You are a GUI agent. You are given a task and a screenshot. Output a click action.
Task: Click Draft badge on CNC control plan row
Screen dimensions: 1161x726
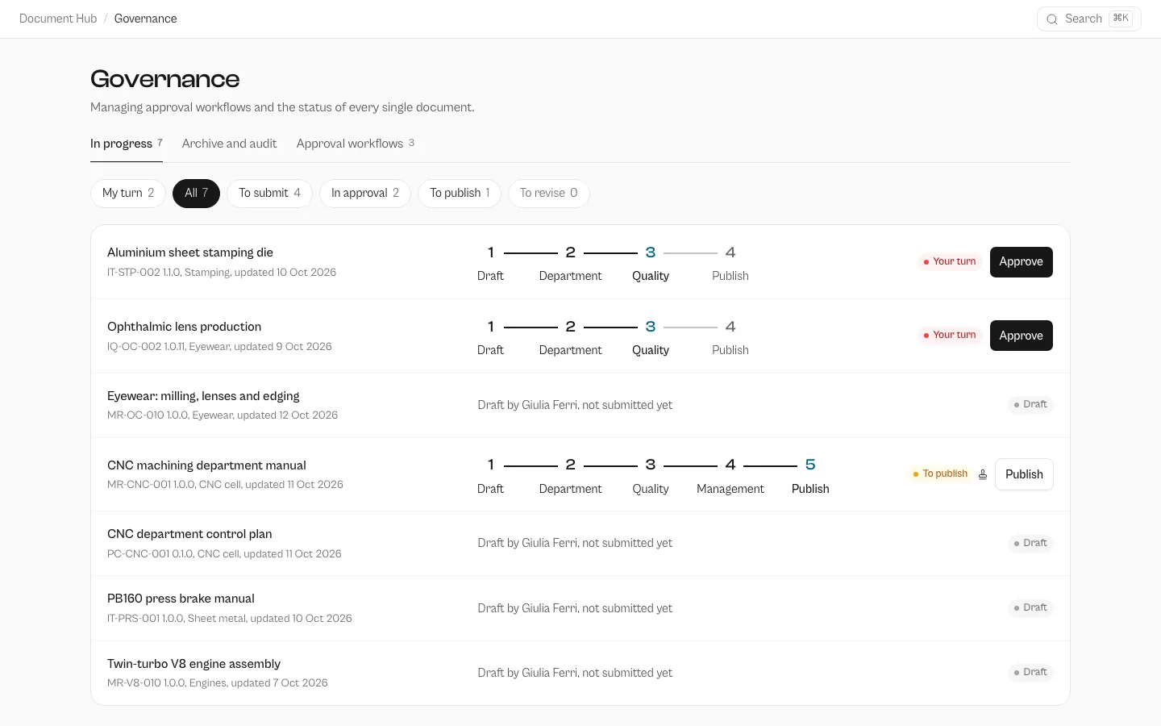click(x=1030, y=543)
